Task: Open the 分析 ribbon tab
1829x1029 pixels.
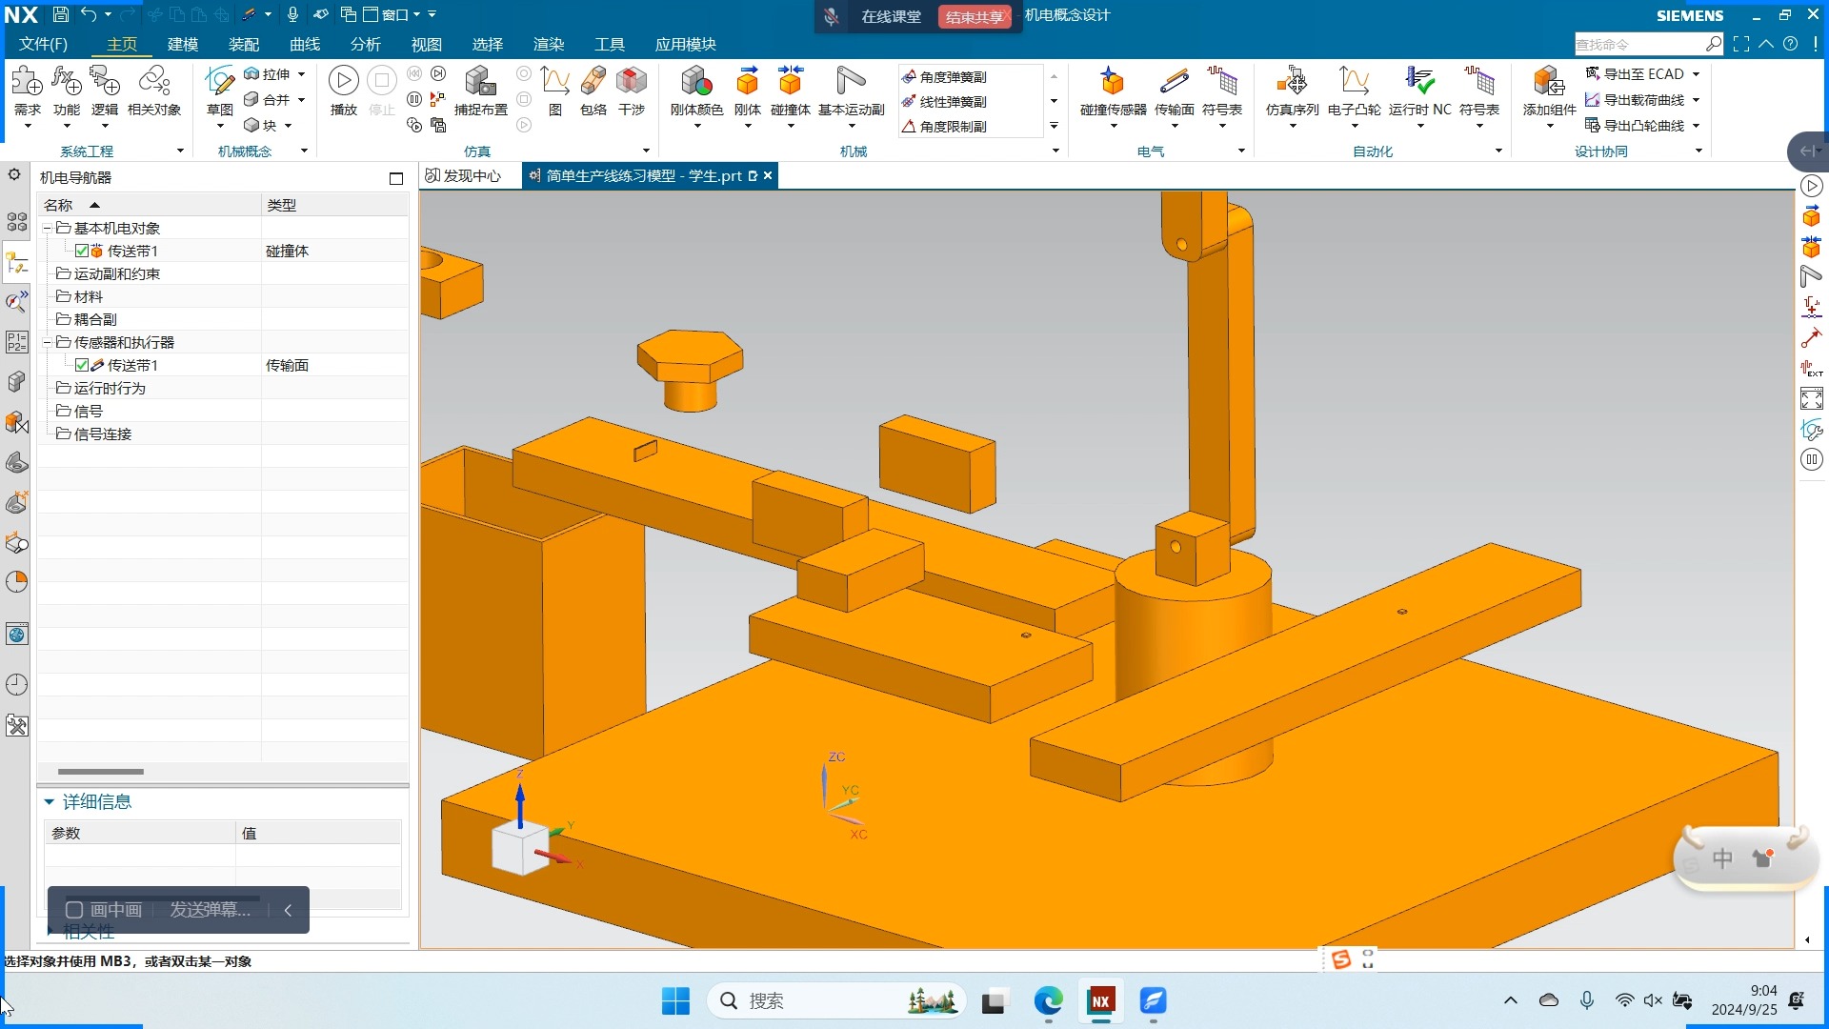Action: [365, 45]
